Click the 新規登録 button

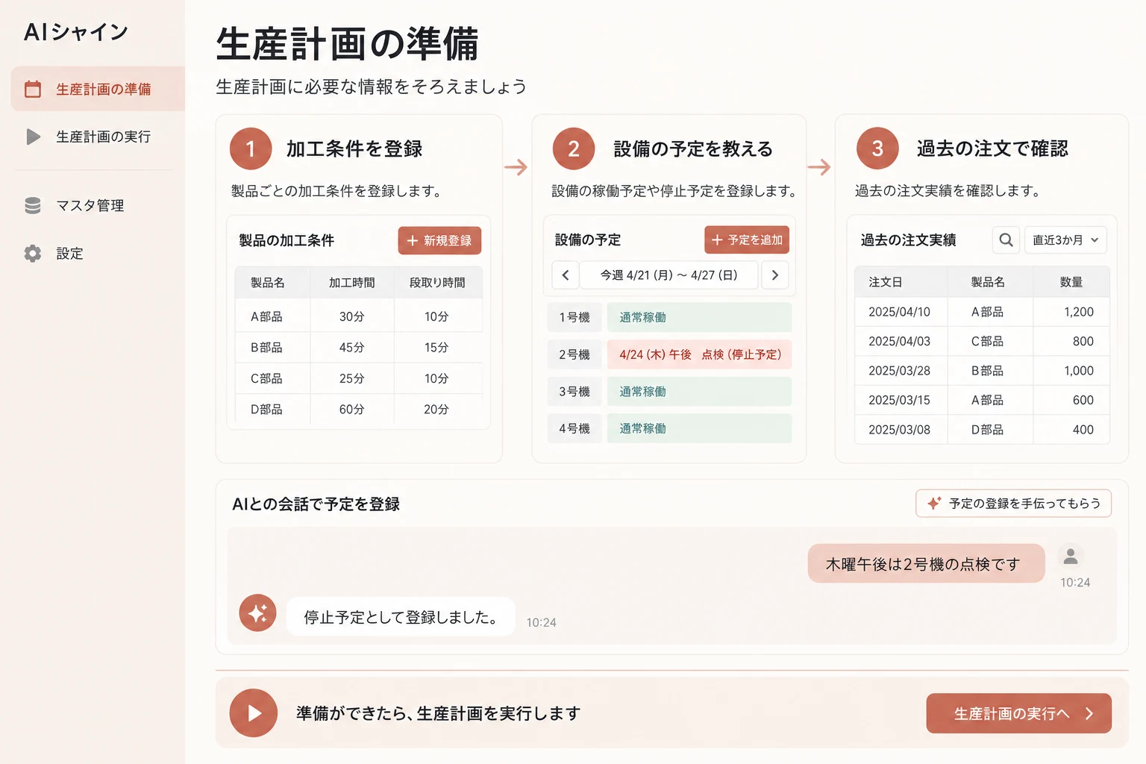coord(439,241)
